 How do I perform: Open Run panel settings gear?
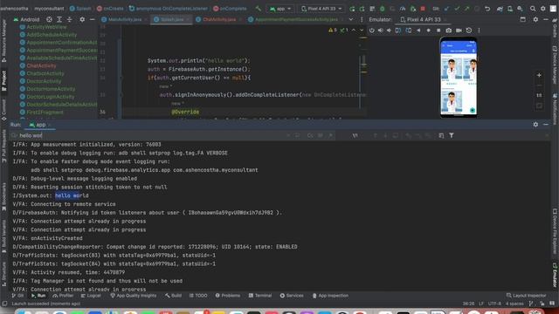(535, 124)
